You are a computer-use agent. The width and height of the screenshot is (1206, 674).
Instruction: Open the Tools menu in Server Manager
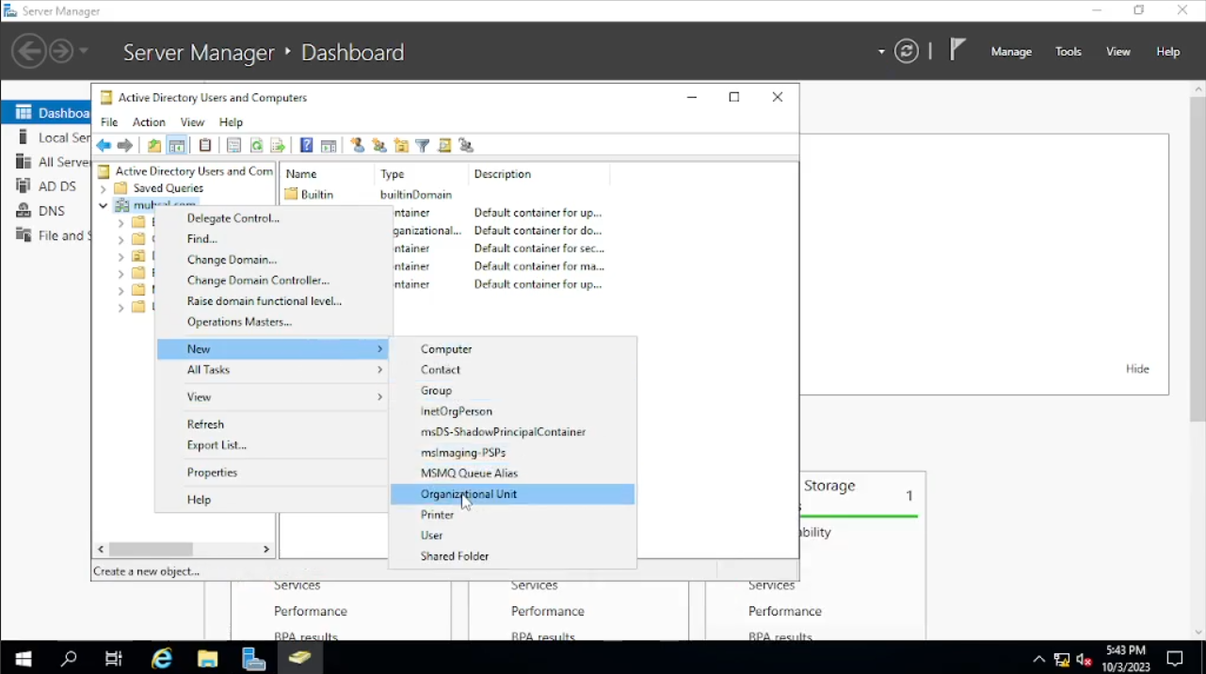(x=1068, y=52)
